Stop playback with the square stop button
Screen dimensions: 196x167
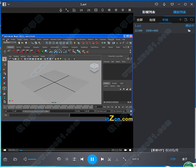click(130, 150)
